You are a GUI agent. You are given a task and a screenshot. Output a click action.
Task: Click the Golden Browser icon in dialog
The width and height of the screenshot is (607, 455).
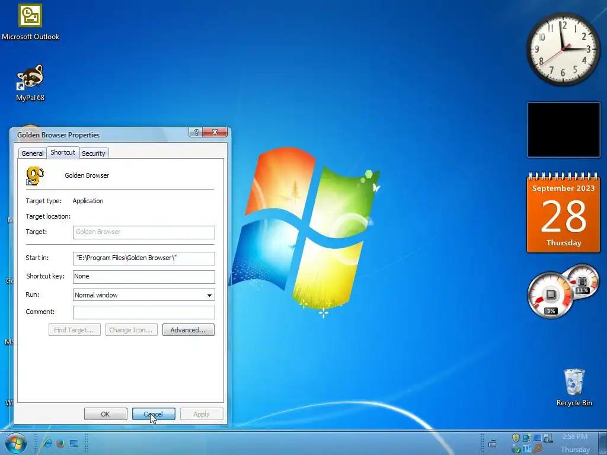coord(34,175)
